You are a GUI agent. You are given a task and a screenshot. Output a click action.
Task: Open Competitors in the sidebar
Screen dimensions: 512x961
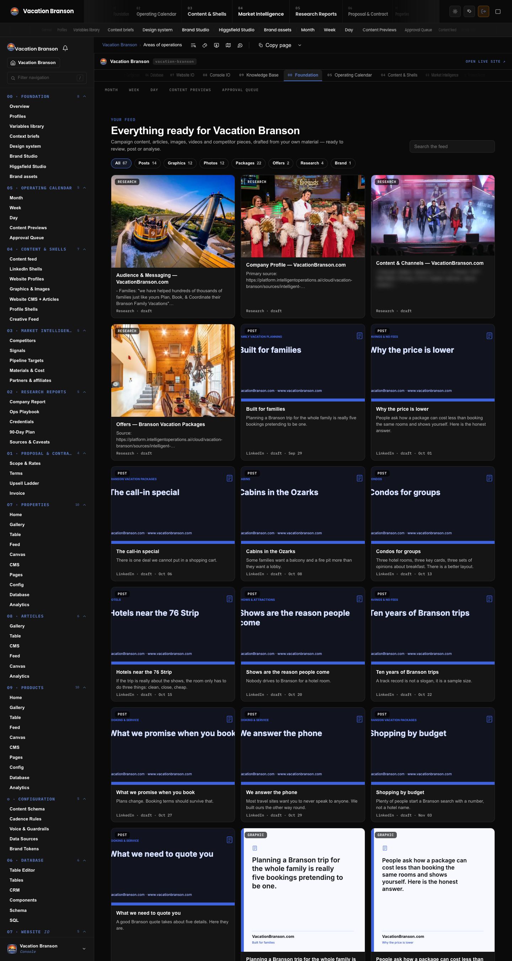click(x=23, y=341)
